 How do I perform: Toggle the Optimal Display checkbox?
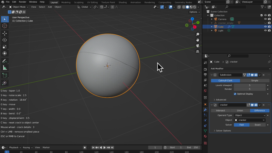tap(235, 94)
